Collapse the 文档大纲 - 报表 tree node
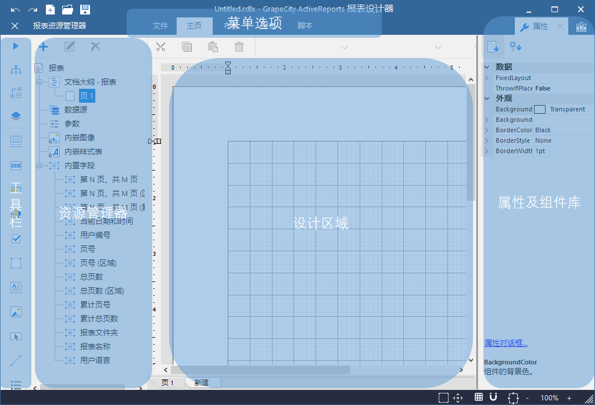This screenshot has width=595, height=405. (39, 82)
